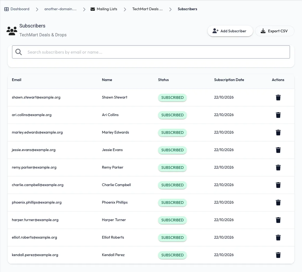Remove Marley Edwards using the trash icon
Viewport: 302px width, 272px height.
pyautogui.click(x=278, y=132)
